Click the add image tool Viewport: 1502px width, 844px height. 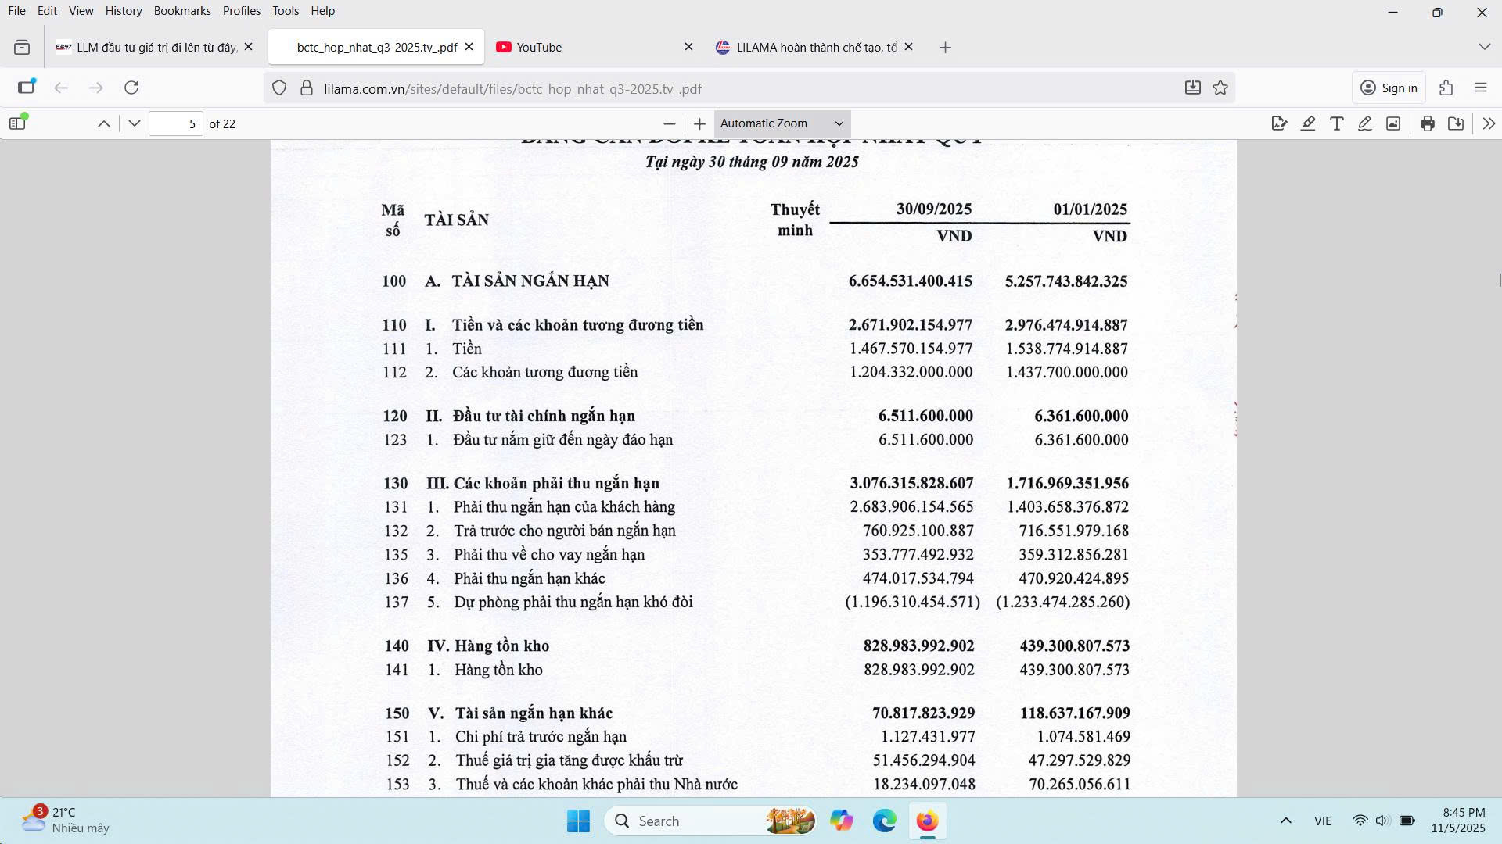pos(1393,123)
